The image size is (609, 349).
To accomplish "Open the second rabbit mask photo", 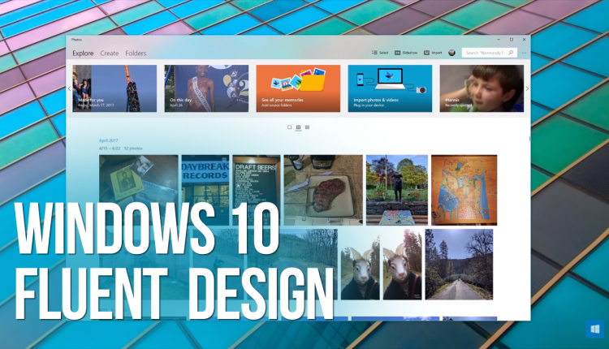I will 403,265.
